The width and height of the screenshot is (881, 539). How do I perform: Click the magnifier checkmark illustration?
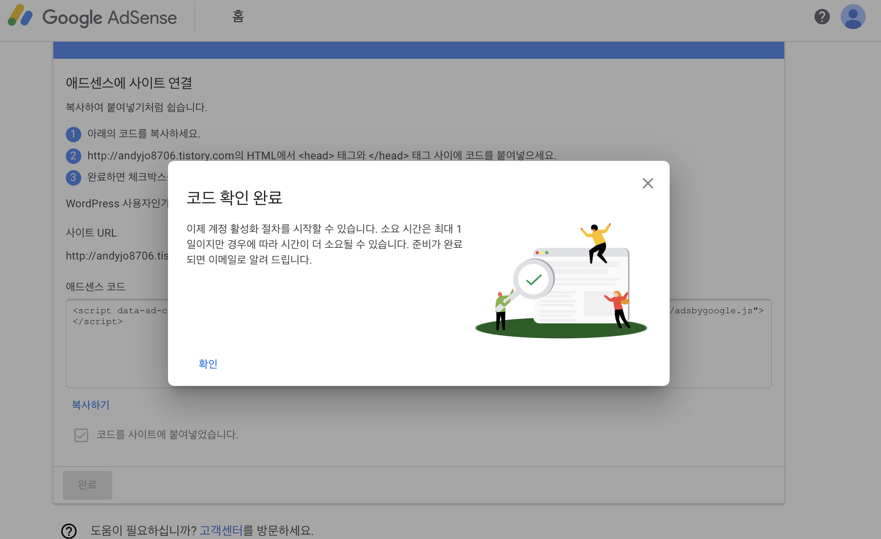click(x=533, y=279)
